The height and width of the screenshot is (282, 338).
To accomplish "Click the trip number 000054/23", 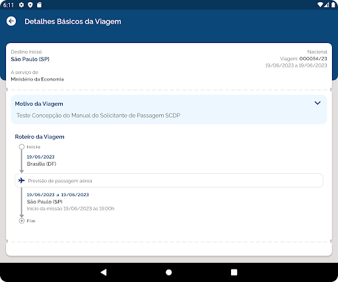I will pos(314,59).
